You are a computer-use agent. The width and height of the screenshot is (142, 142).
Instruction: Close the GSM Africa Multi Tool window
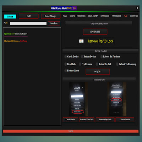pos(137,8)
